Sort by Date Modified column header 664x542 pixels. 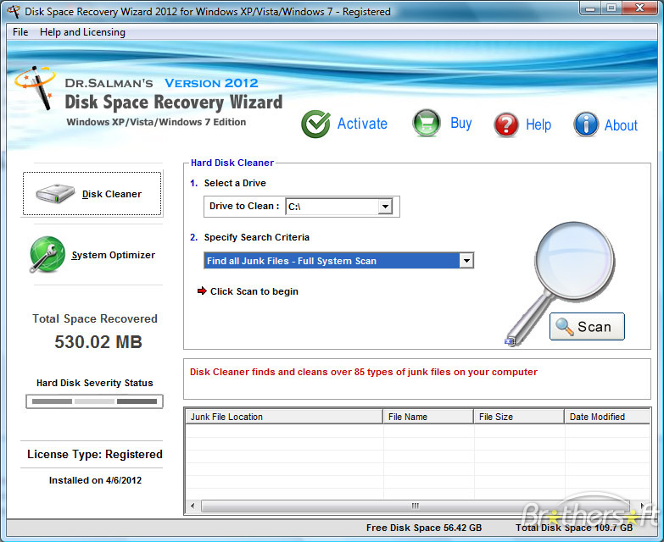point(607,417)
